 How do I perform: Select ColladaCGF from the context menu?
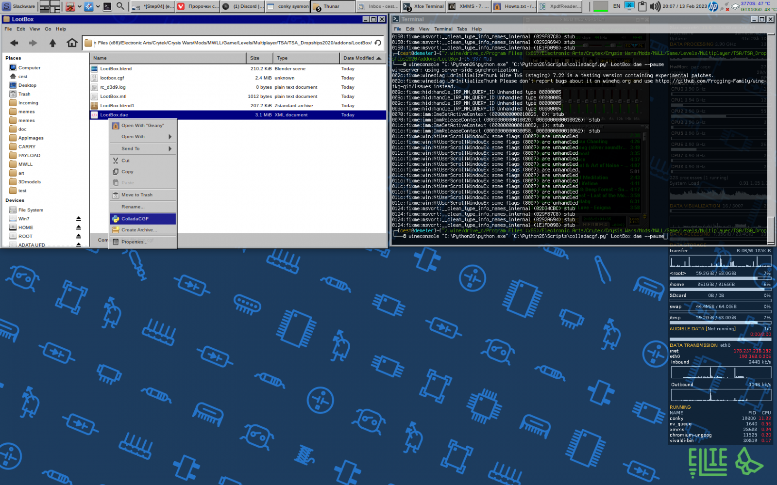coord(143,219)
